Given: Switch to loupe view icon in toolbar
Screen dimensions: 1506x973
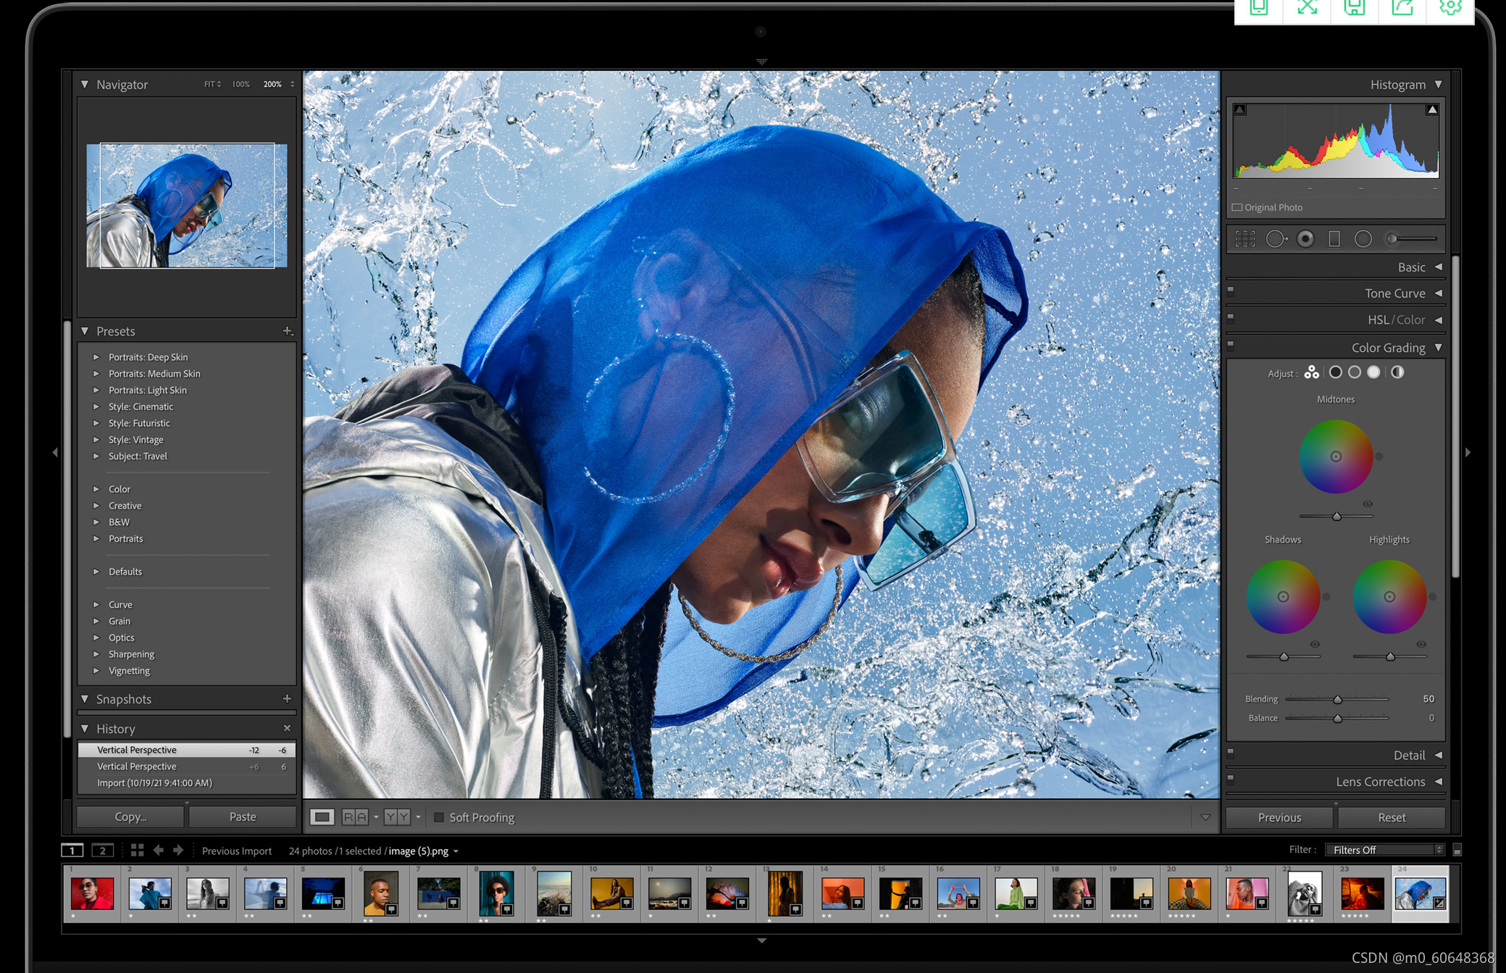Looking at the screenshot, I should click(x=322, y=817).
